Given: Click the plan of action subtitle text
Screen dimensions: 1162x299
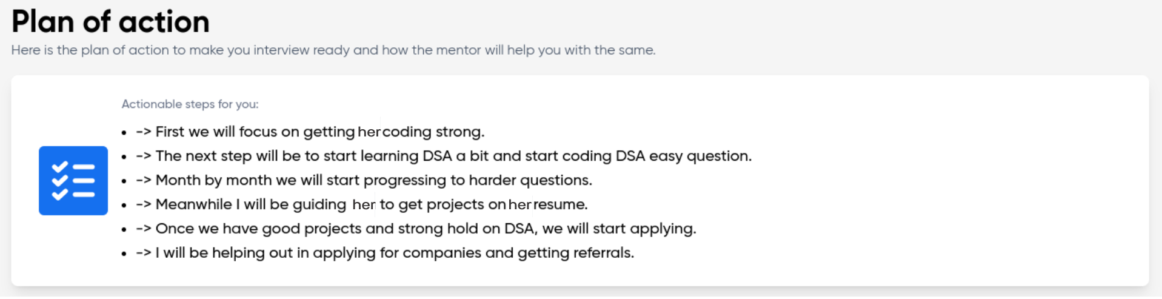Looking at the screenshot, I should tap(333, 50).
